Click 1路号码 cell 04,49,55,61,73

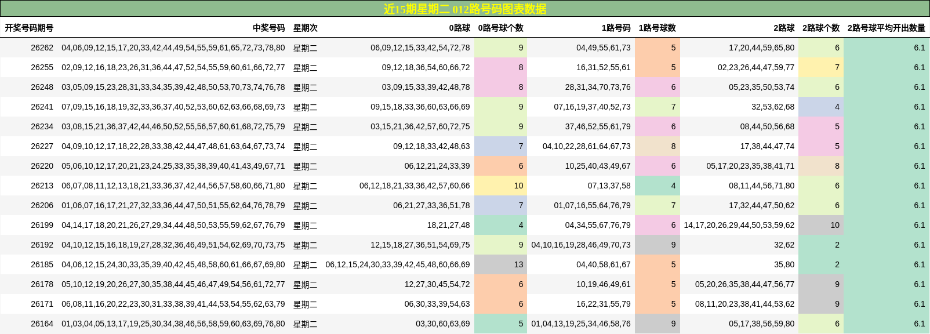pos(604,48)
